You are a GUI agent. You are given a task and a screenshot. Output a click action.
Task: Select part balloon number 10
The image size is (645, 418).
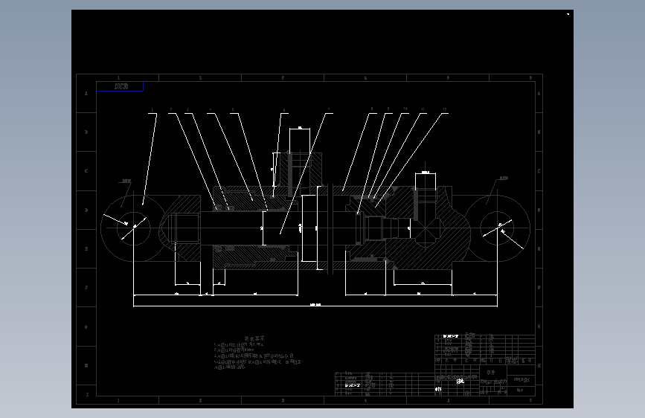pos(405,109)
